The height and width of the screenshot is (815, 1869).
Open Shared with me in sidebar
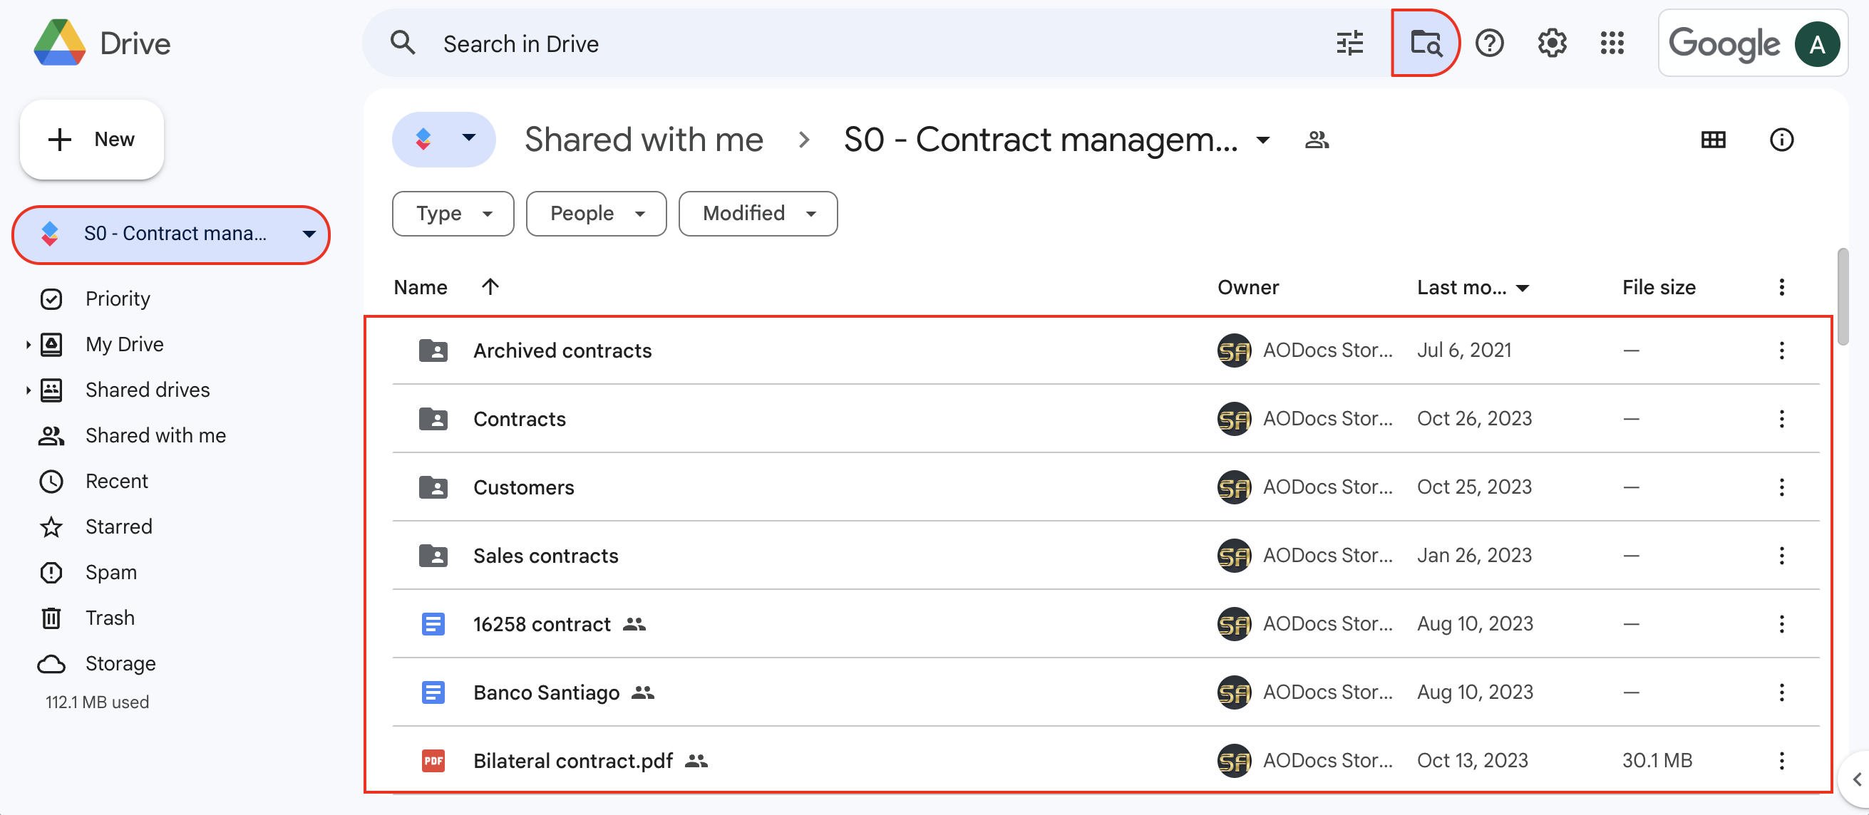tap(155, 436)
